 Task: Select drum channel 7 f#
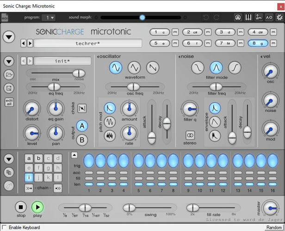(225, 43)
